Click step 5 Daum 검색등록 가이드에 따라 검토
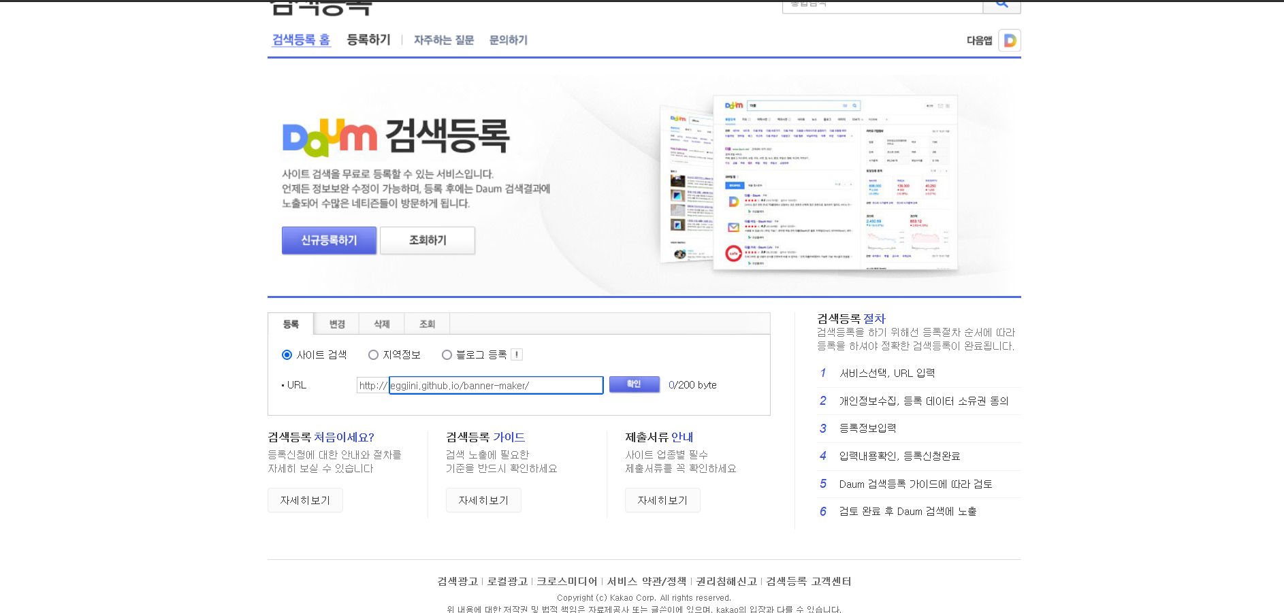Viewport: 1284px width, 613px height. (x=916, y=484)
